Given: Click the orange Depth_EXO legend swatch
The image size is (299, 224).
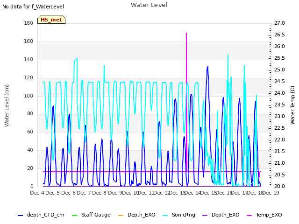Looking at the screenshot, I should (x=121, y=216).
